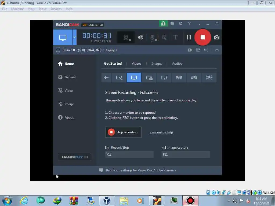The image size is (275, 206).
Task: Open the recording mode dropdown arrow
Action: coord(75,37)
